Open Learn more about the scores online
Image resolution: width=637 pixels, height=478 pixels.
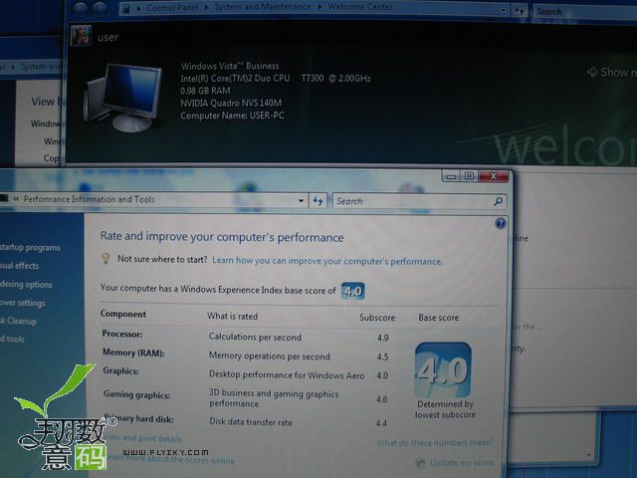(x=170, y=459)
